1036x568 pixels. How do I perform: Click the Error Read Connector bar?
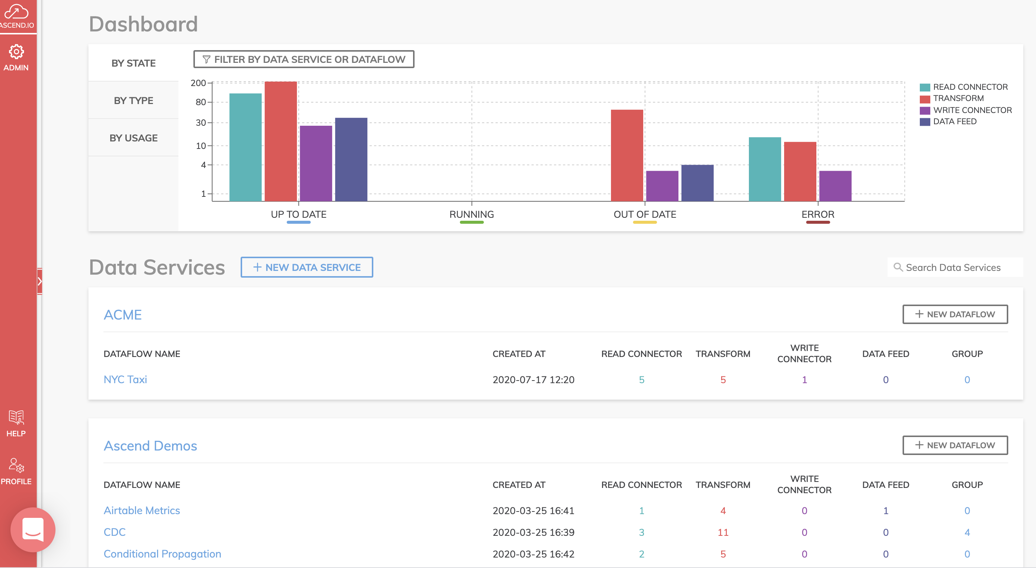(765, 169)
